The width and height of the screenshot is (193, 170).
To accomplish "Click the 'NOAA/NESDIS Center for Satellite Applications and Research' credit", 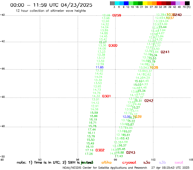I will tap(105, 168).
